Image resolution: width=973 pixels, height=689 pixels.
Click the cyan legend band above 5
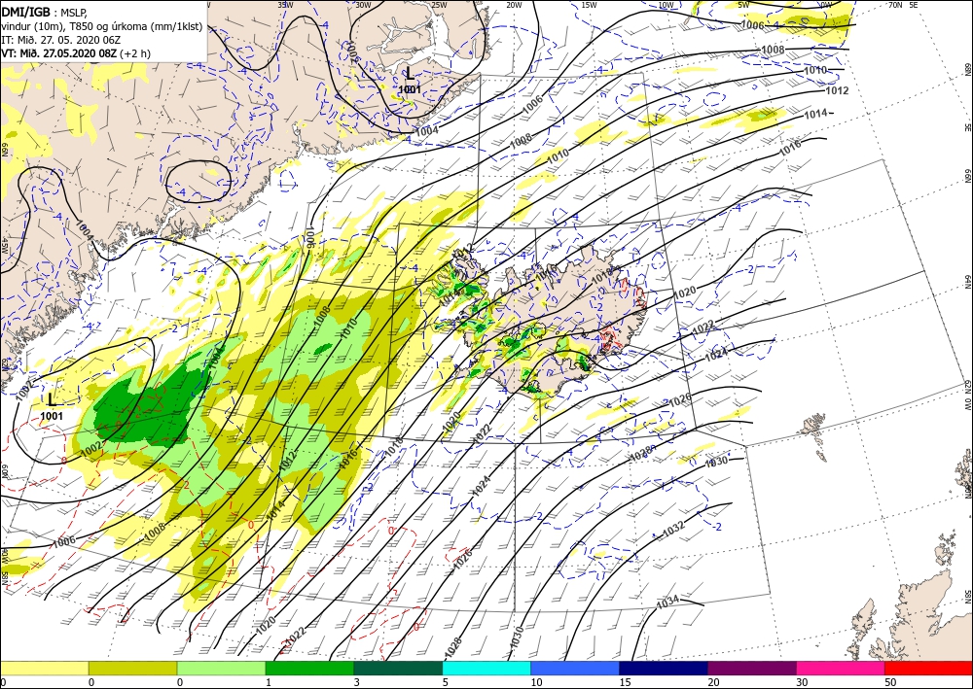tap(486, 668)
